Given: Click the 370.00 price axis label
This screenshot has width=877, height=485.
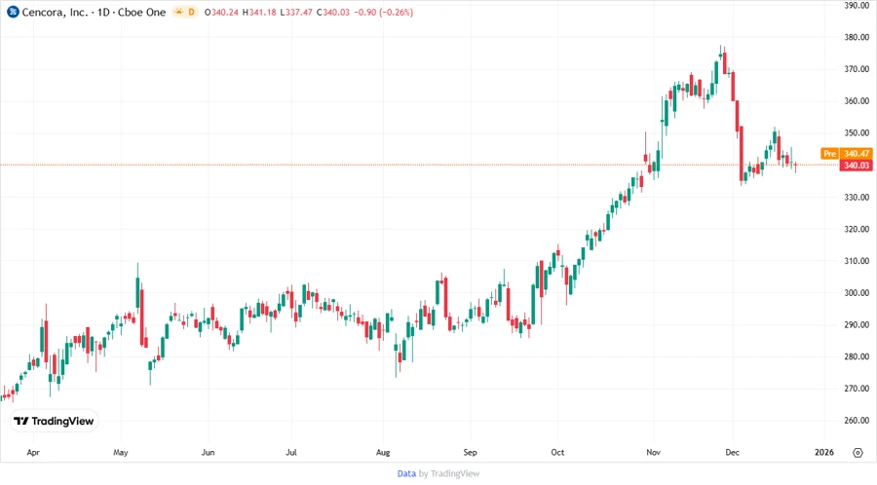Looking at the screenshot, I should (x=857, y=69).
